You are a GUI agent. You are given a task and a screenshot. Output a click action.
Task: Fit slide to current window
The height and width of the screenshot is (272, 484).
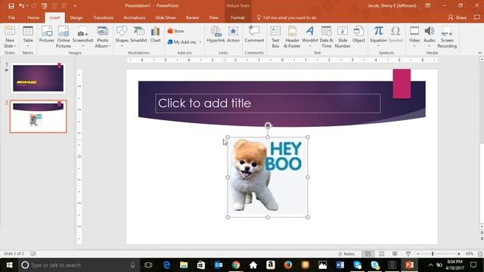point(480,254)
